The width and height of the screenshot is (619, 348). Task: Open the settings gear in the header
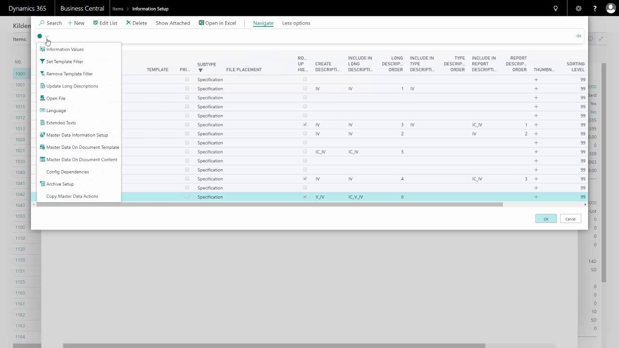pyautogui.click(x=579, y=9)
